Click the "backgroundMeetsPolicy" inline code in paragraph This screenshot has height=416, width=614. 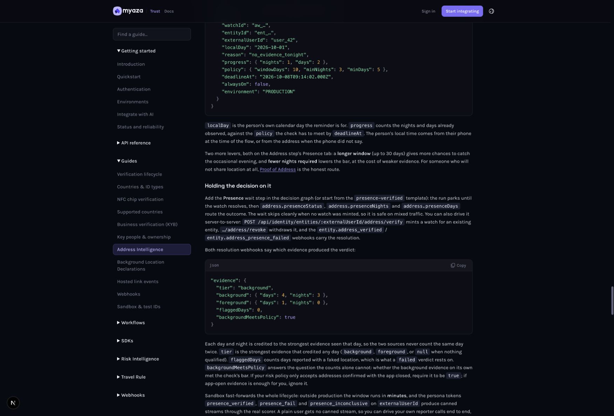[236, 368]
